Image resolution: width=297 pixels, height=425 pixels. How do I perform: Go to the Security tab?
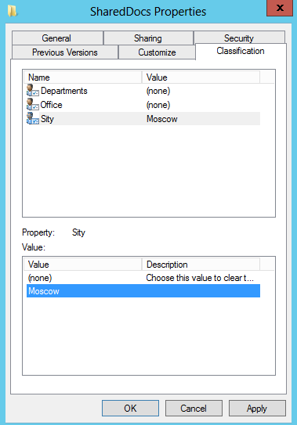tap(239, 38)
